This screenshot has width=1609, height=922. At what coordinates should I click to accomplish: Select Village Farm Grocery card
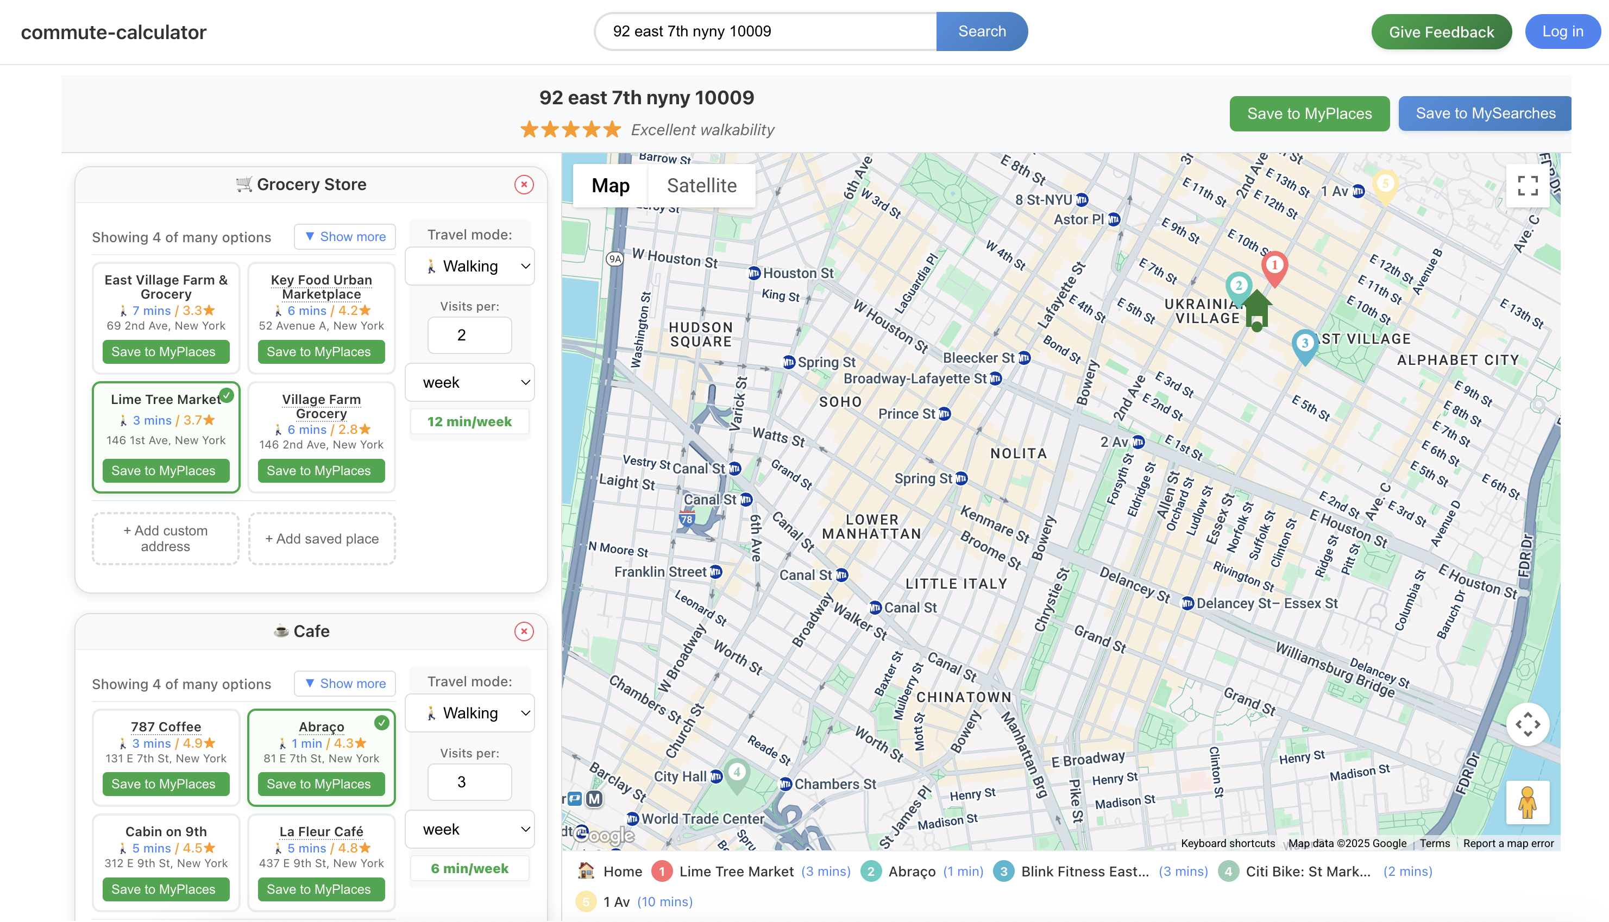tap(321, 437)
